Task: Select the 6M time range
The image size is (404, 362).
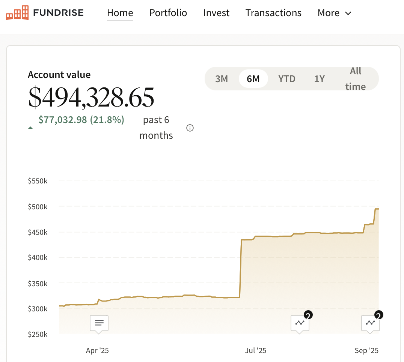Action: 253,79
